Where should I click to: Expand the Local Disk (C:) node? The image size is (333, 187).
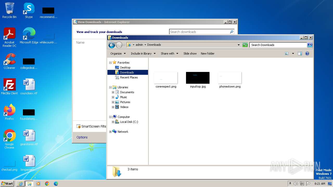click(113, 122)
